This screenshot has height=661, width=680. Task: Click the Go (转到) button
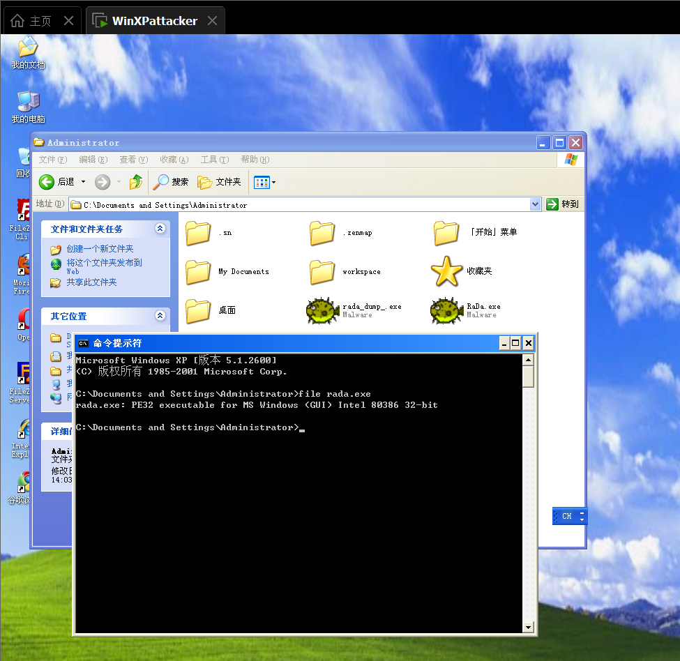[x=562, y=204]
